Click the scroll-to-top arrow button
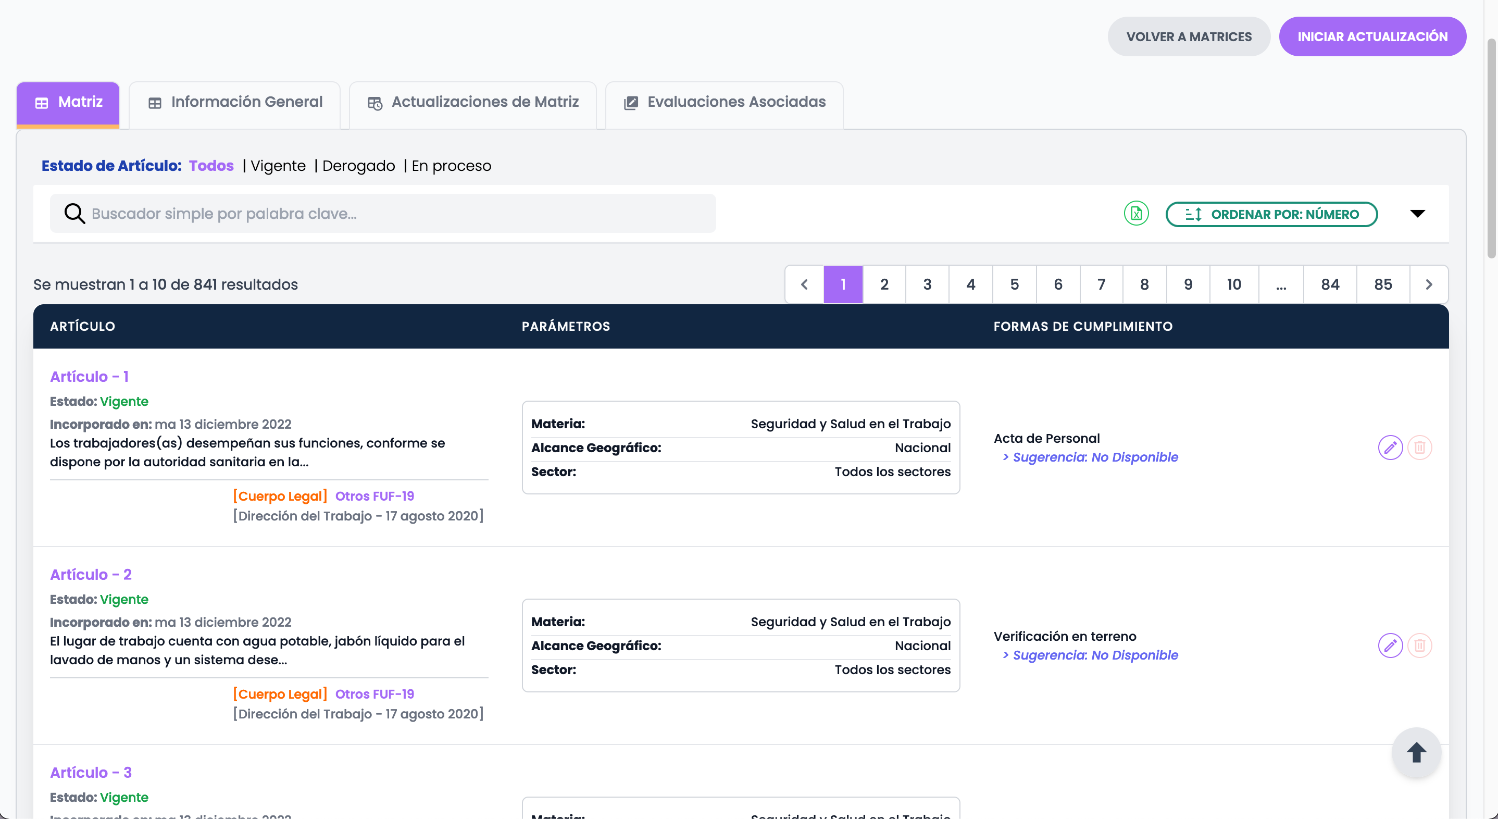The image size is (1498, 819). click(1416, 752)
